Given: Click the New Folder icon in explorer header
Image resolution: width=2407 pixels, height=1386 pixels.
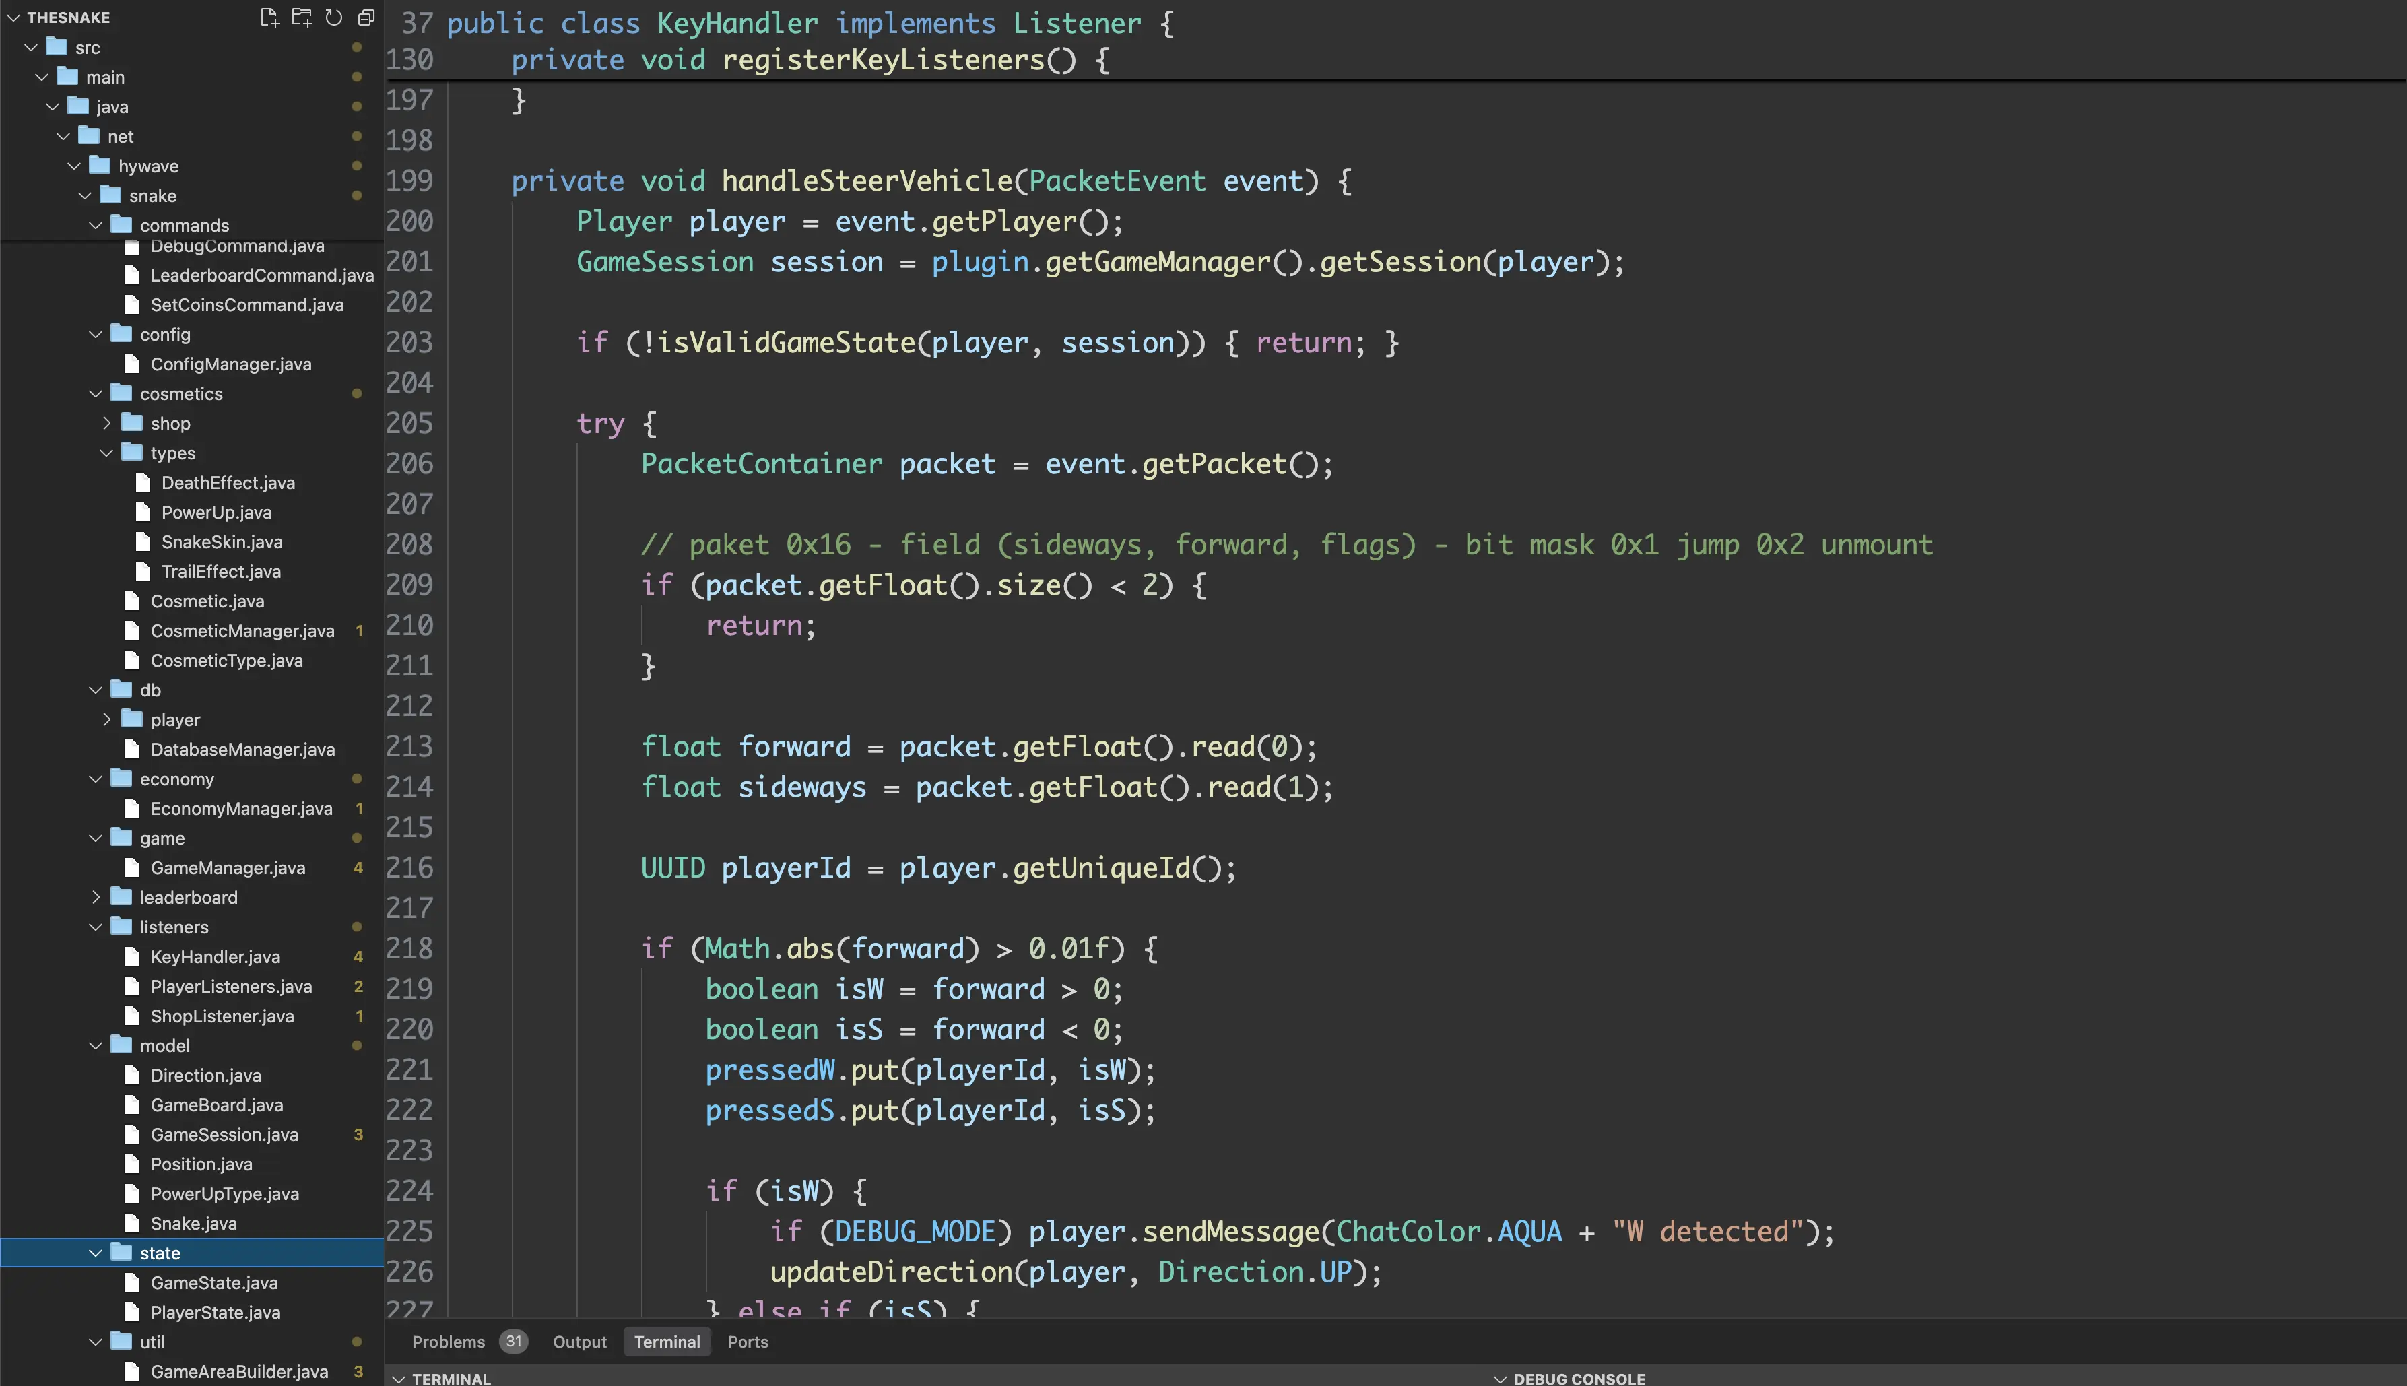Looking at the screenshot, I should (x=302, y=17).
